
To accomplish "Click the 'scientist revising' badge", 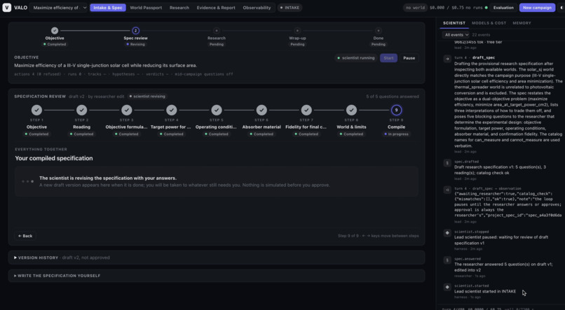I will [x=147, y=97].
